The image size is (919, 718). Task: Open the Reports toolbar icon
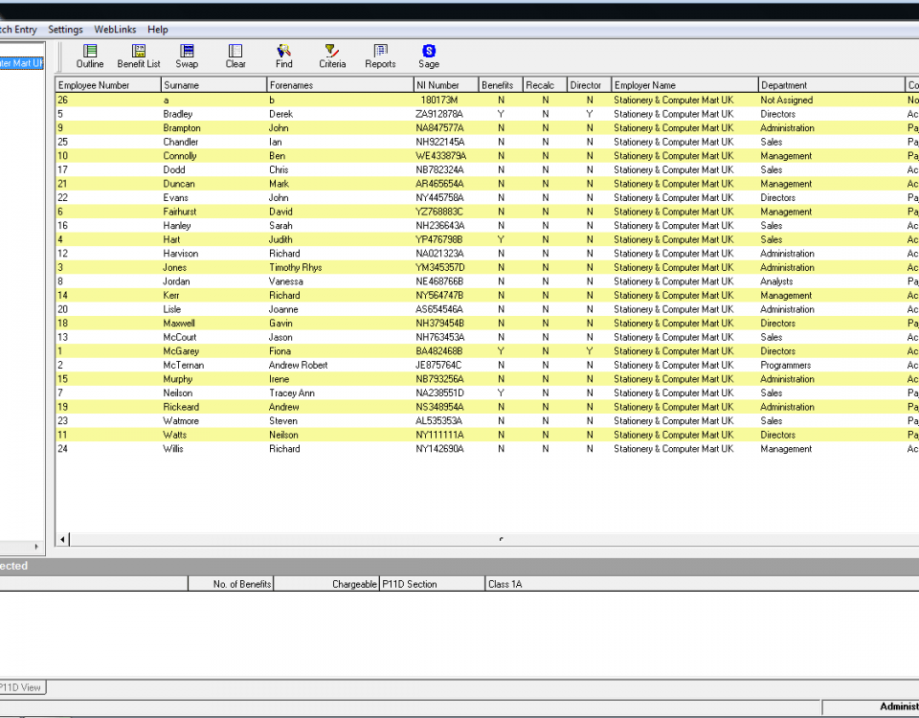[380, 56]
